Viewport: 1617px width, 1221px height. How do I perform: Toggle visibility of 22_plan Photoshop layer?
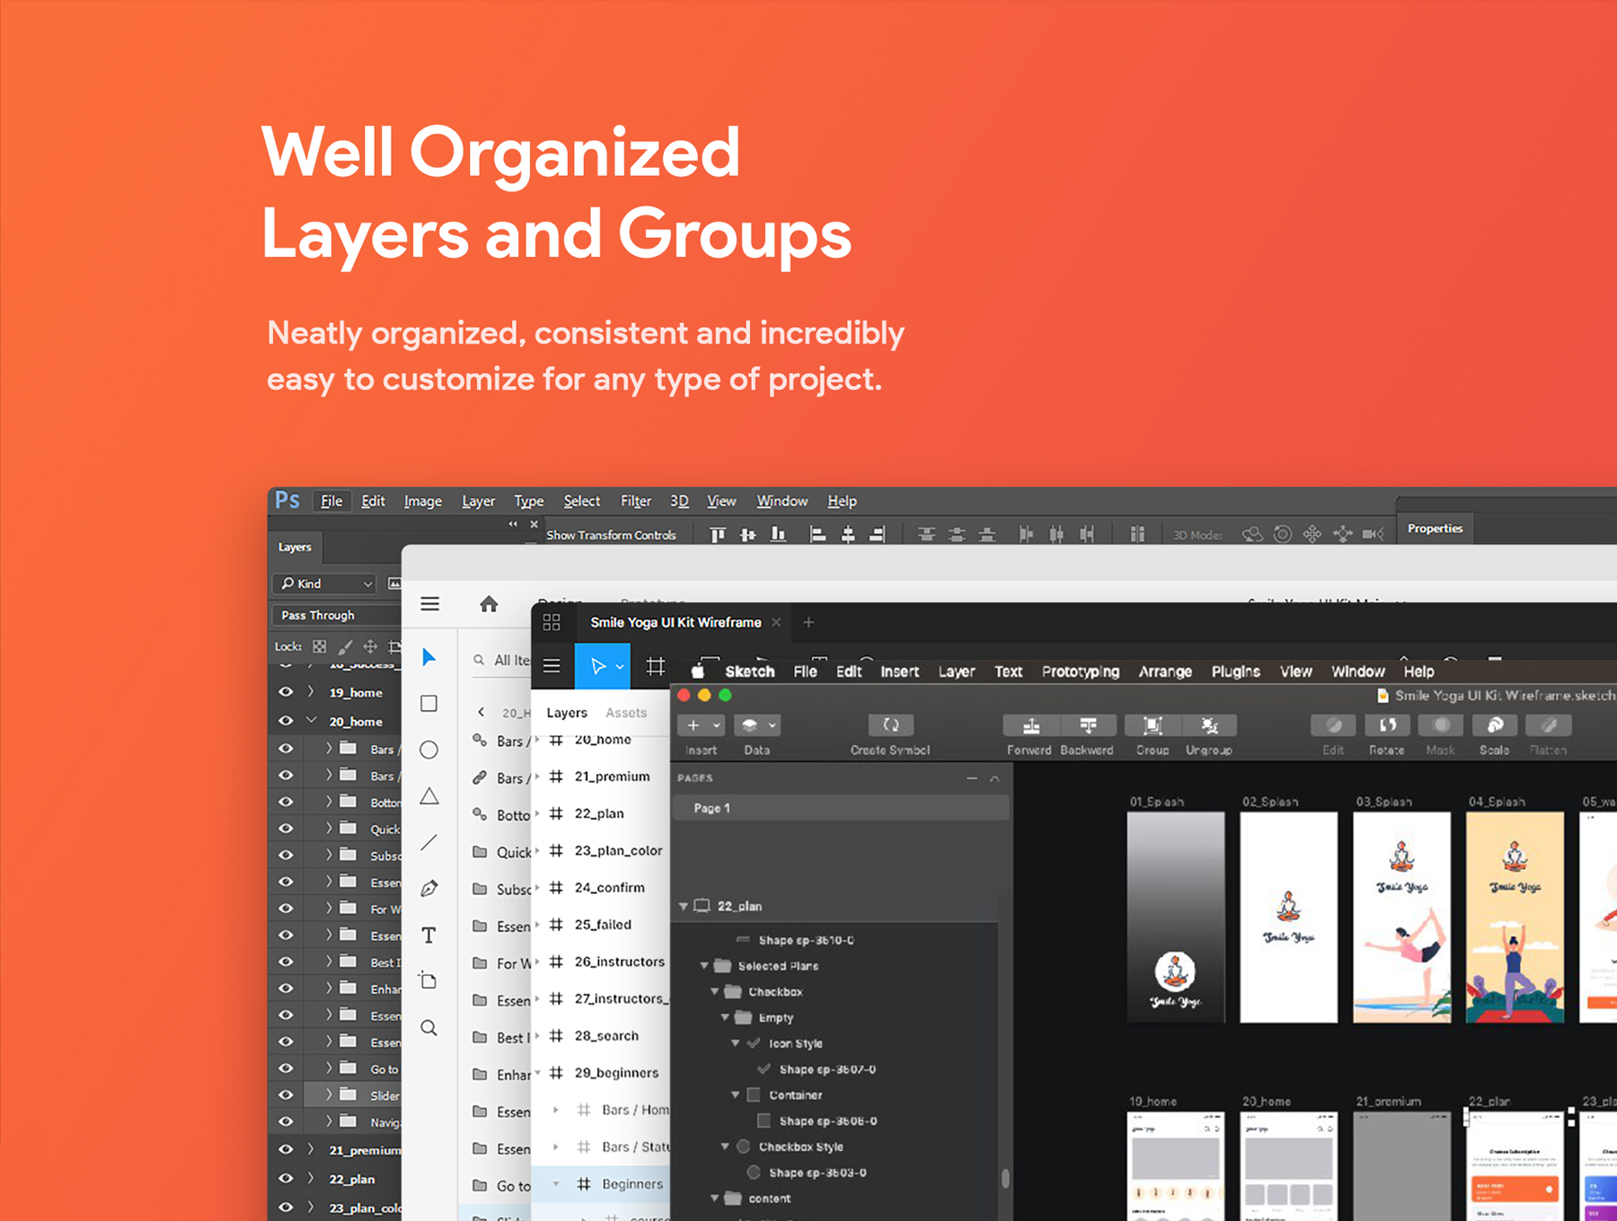coord(286,1179)
